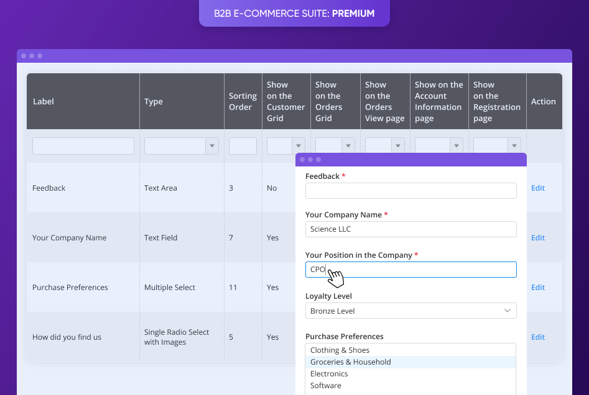Screen dimensions: 589x395
Task: Open the Orders Grid filter dropdown
Action: (x=348, y=145)
